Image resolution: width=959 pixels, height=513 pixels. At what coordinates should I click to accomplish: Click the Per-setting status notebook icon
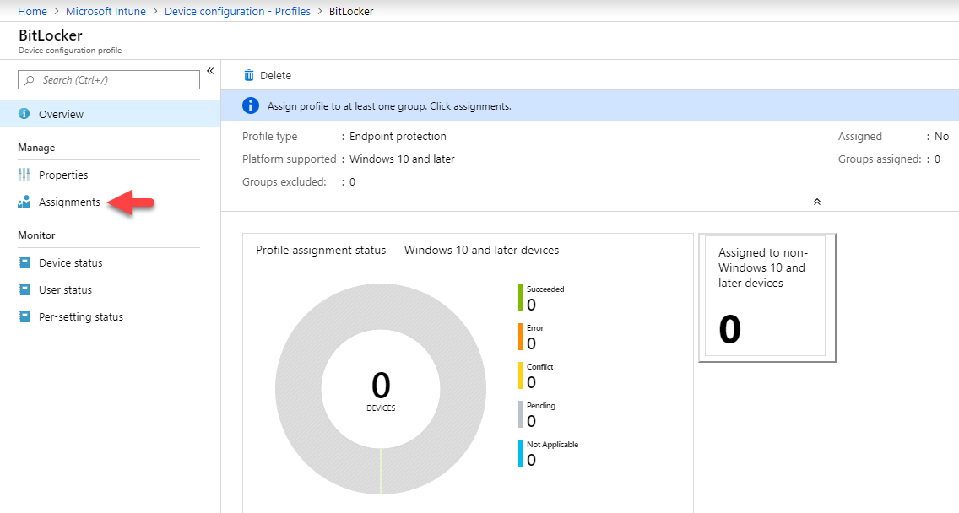pyautogui.click(x=24, y=316)
